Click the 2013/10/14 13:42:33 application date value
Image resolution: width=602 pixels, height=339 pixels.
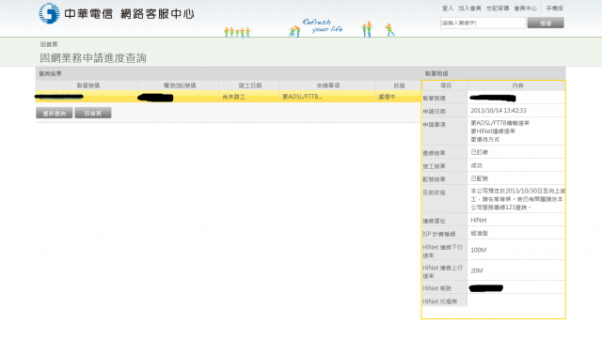coord(499,111)
